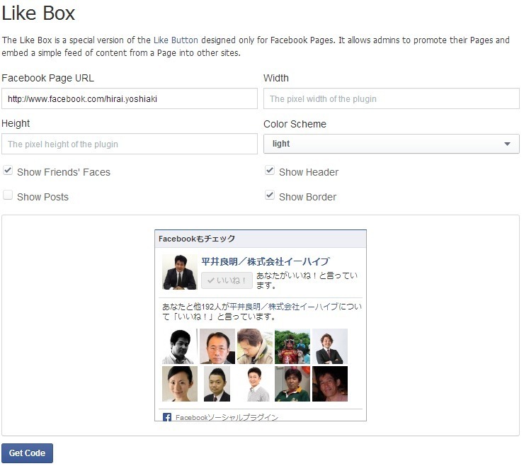Open the friend thumbnail of man looking down

point(255,346)
